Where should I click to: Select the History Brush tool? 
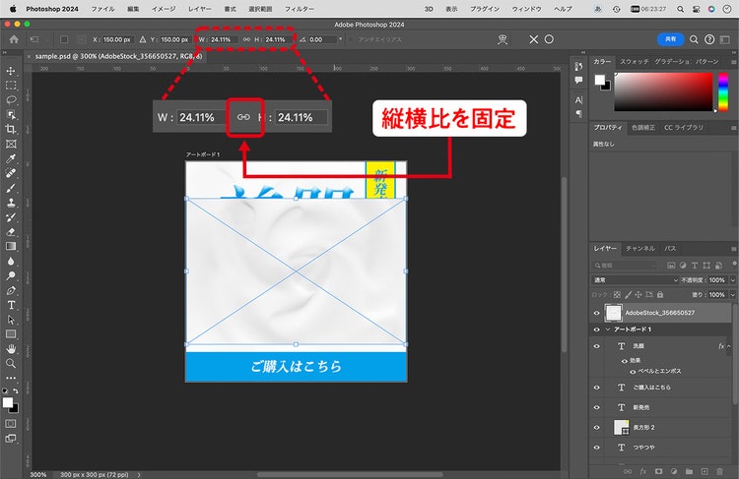click(x=11, y=217)
